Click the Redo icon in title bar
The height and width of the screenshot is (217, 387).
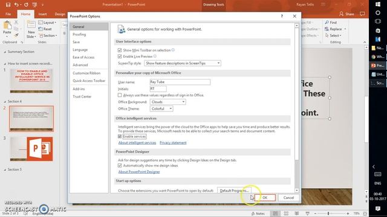26,5
